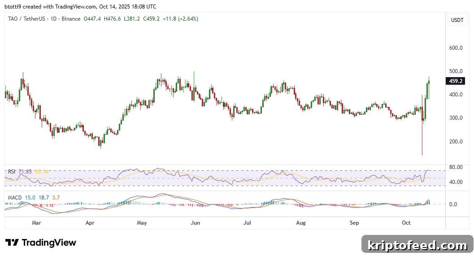Click the Sep label on time axis
The height and width of the screenshot is (256, 474).
[354, 223]
